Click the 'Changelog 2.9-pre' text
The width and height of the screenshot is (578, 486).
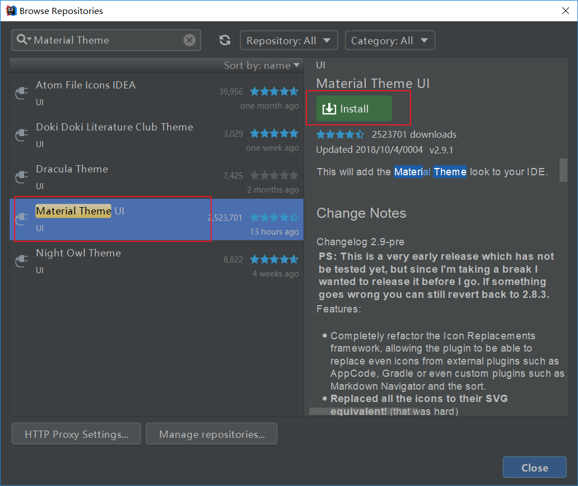click(361, 242)
